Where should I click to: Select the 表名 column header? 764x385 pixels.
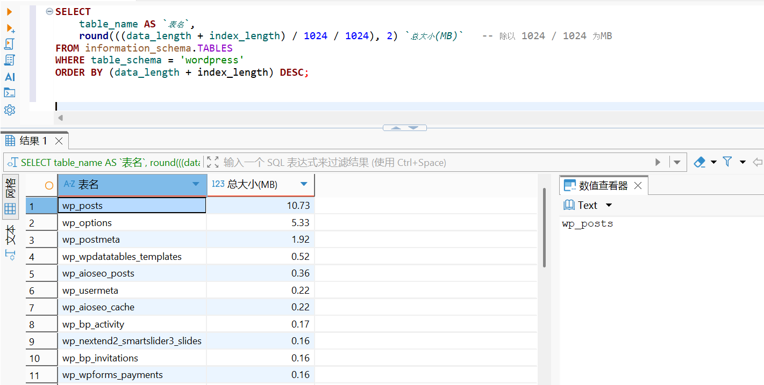(x=132, y=185)
